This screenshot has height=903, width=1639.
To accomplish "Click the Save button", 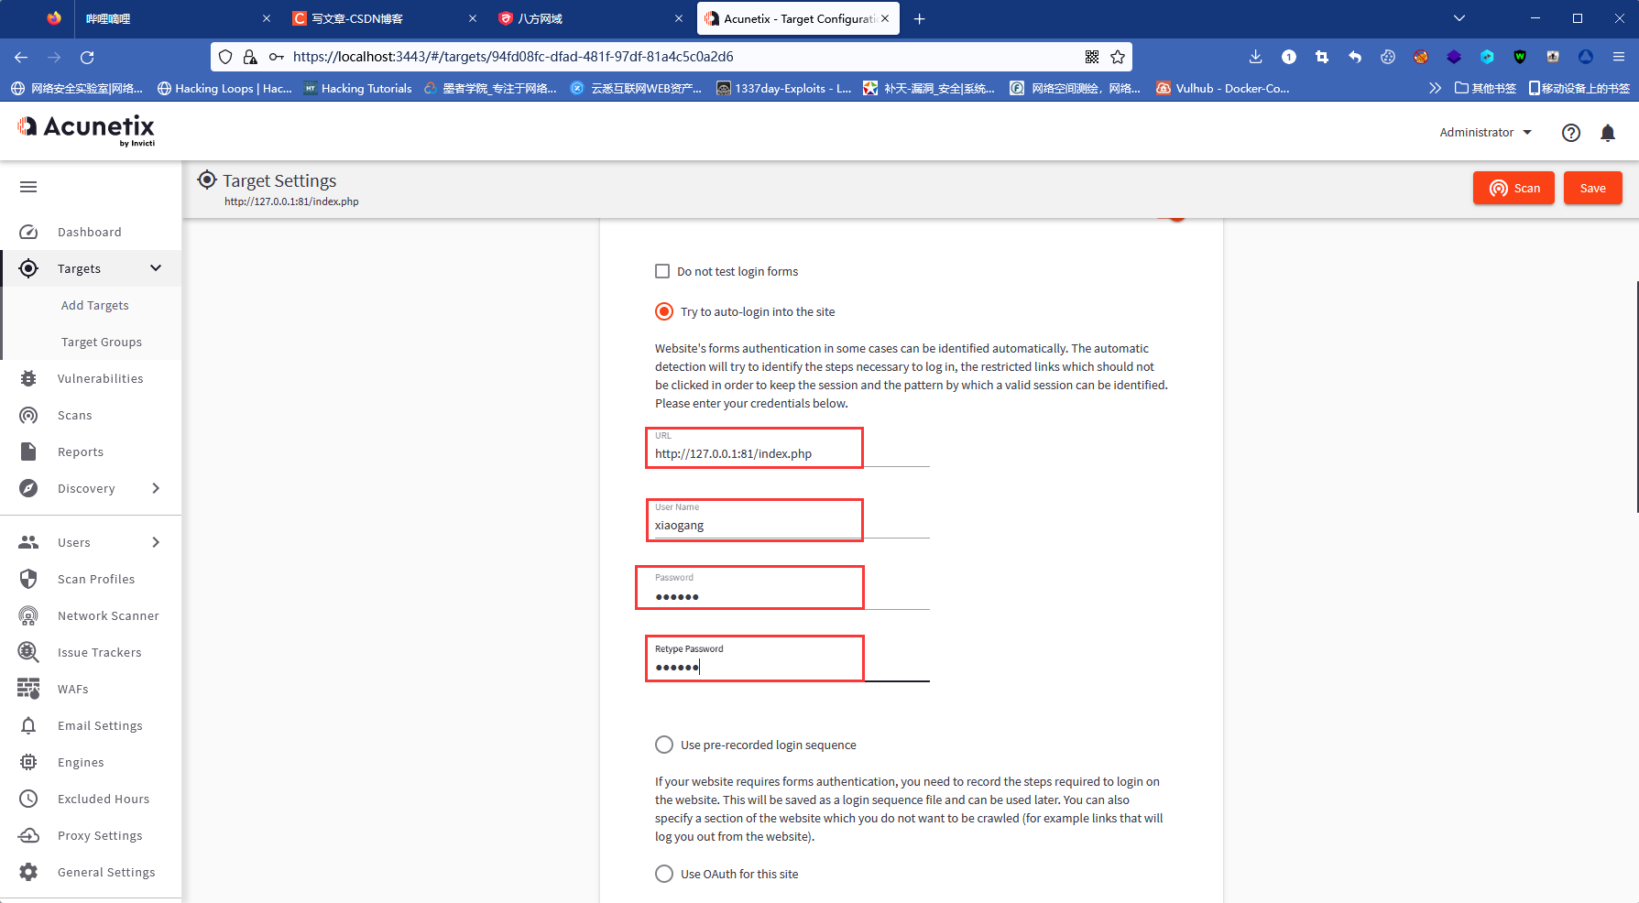I will [1592, 188].
